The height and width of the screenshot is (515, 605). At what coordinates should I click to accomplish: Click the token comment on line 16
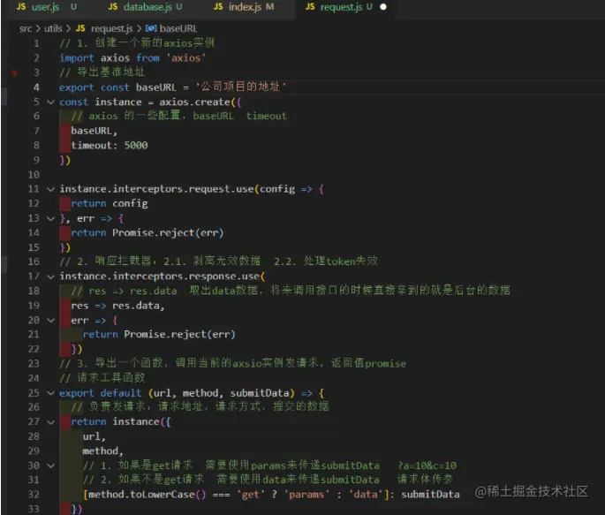click(219, 261)
